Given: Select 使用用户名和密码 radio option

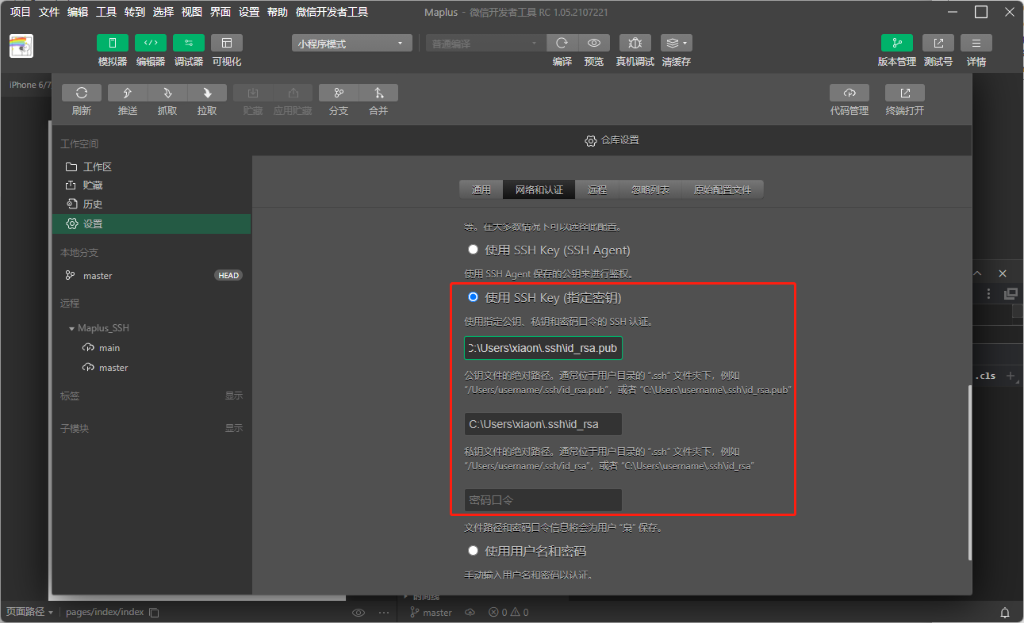Looking at the screenshot, I should pyautogui.click(x=474, y=550).
